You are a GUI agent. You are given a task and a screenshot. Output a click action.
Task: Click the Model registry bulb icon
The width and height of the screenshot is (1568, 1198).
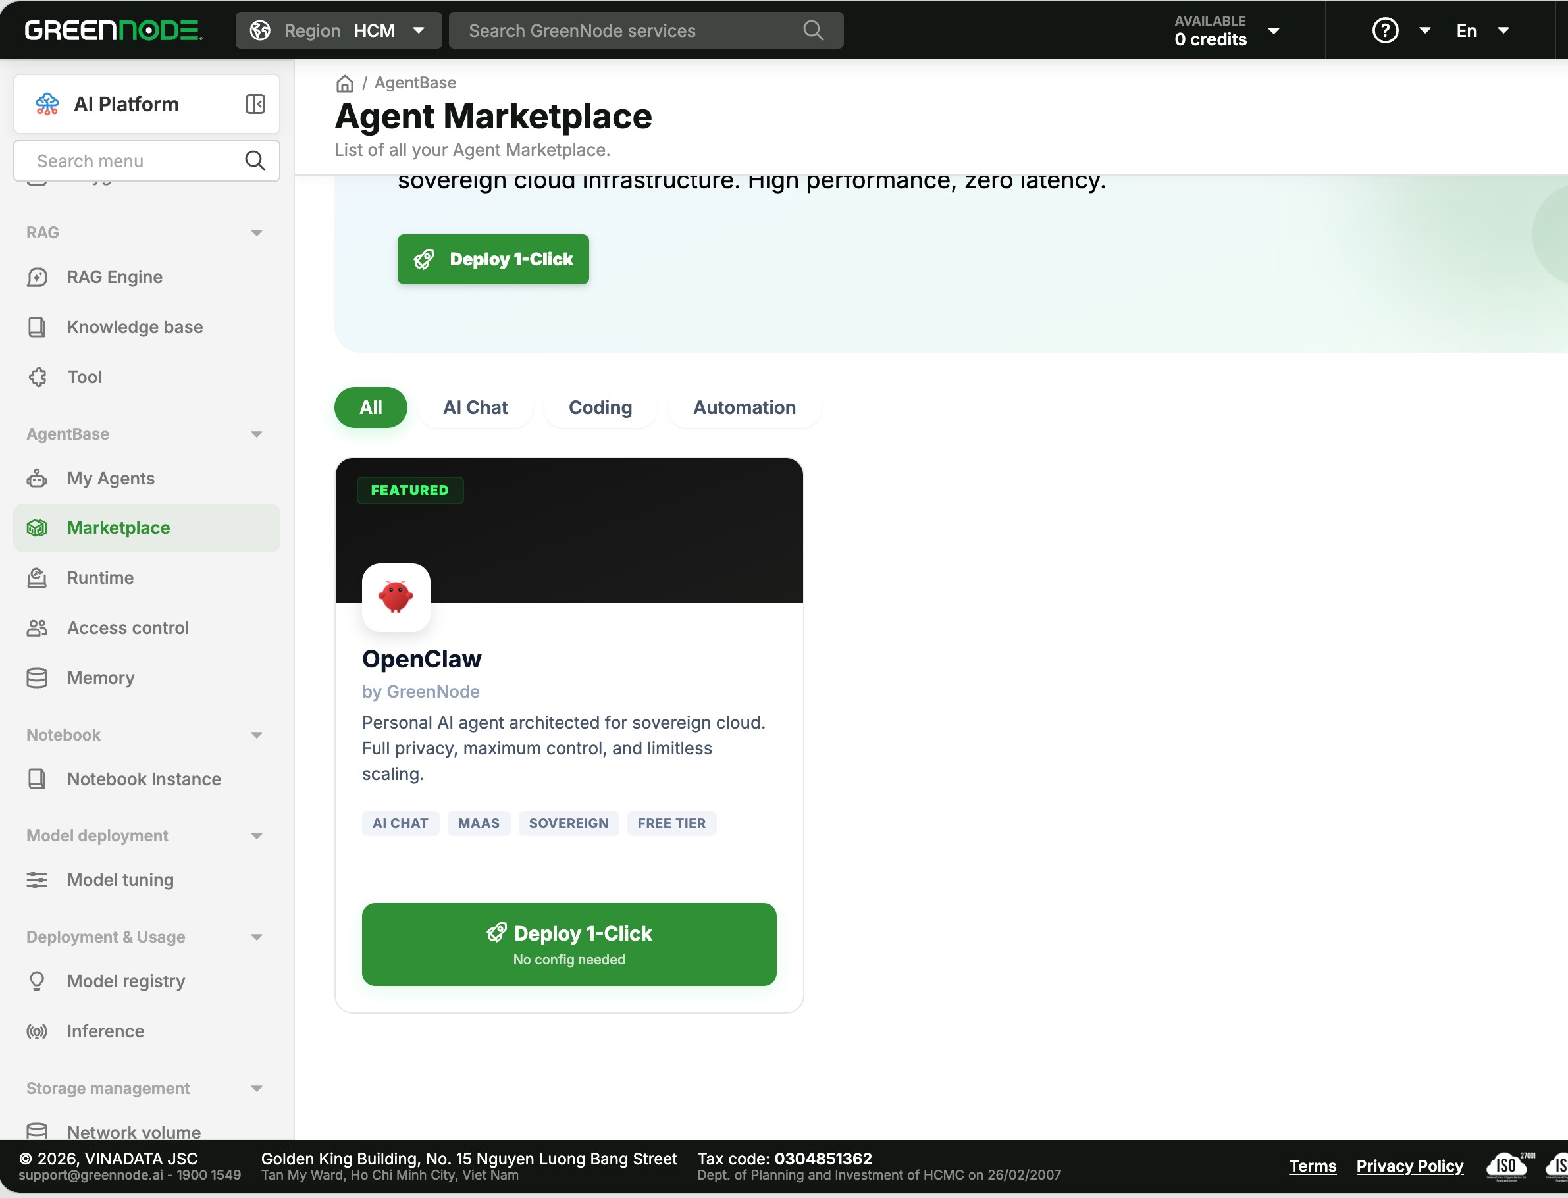pyautogui.click(x=37, y=981)
